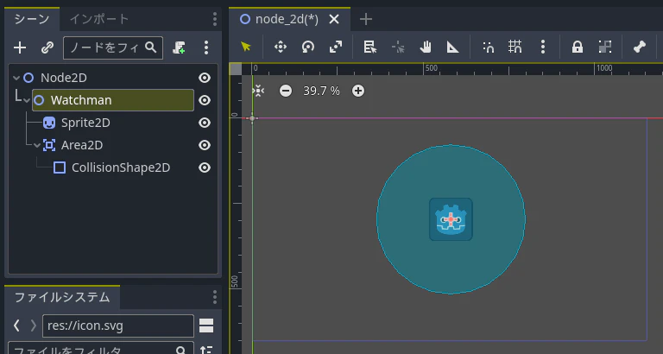
Task: Instantiate a child scene with link icon
Action: click(x=47, y=47)
